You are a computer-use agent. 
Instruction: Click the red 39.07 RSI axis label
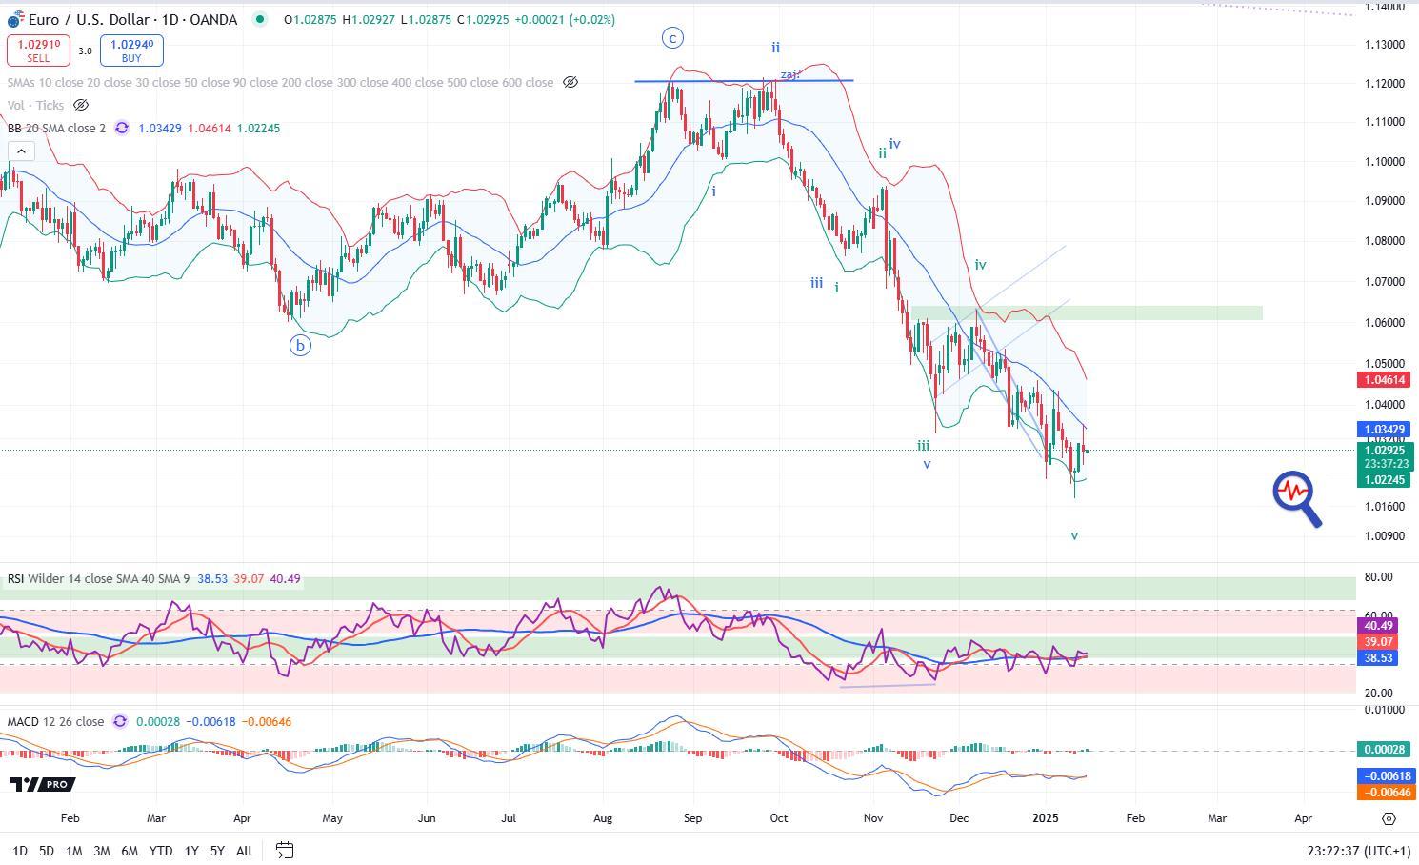tap(1379, 642)
